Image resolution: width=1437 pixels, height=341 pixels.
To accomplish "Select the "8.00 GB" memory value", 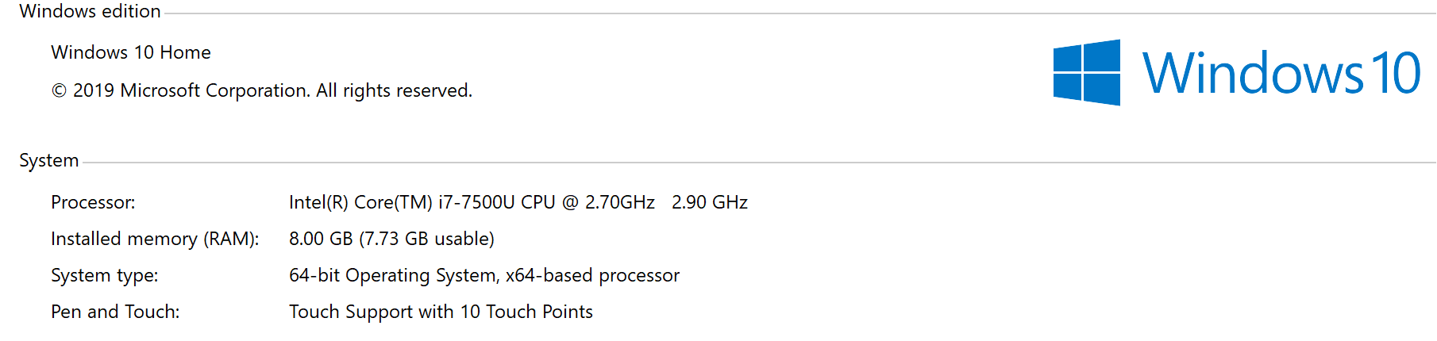I will (321, 239).
